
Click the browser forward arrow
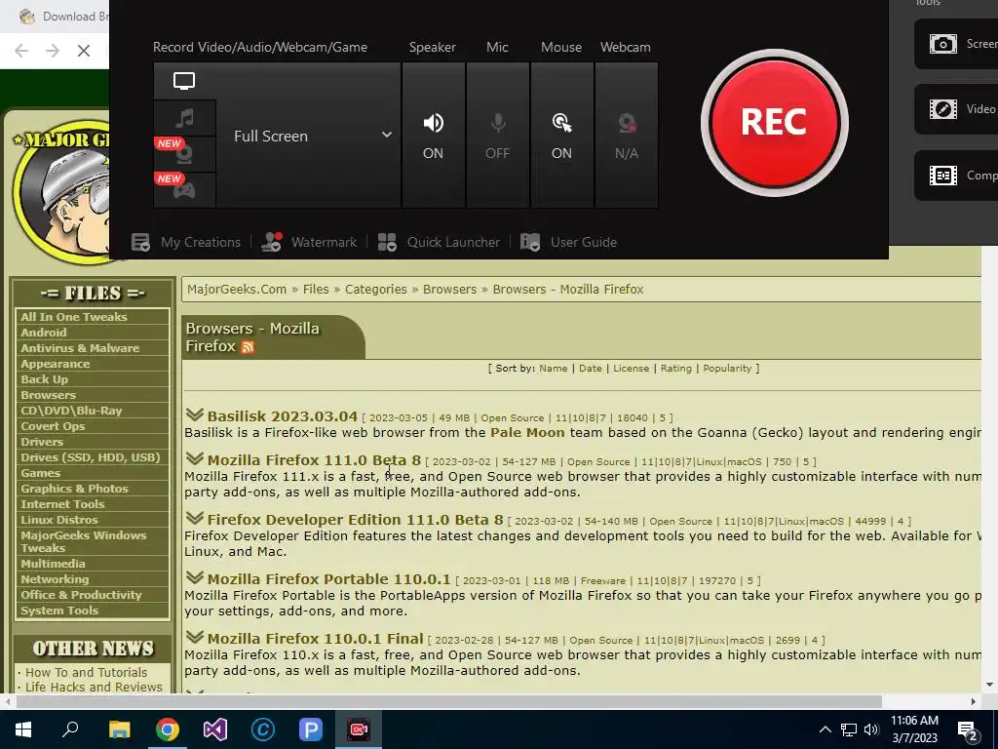pyautogui.click(x=53, y=51)
